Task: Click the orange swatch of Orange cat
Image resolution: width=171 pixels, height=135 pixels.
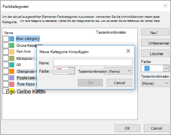Action: pyautogui.click(x=12, y=71)
